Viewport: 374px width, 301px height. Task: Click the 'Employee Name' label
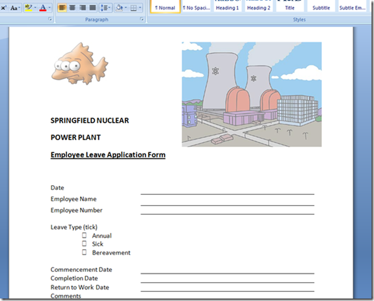[74, 199]
